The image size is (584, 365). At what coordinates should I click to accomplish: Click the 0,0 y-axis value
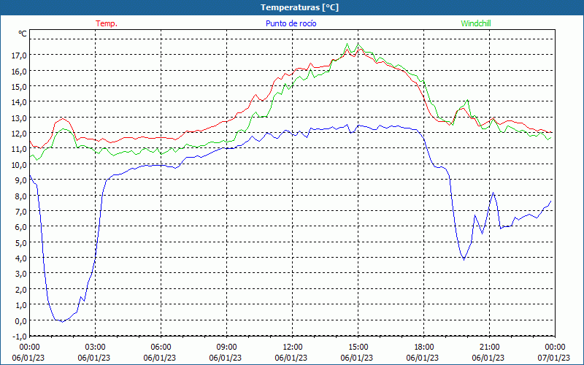click(21, 320)
